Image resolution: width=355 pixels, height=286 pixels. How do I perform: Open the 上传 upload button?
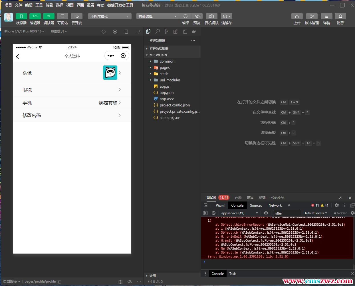pos(297,16)
